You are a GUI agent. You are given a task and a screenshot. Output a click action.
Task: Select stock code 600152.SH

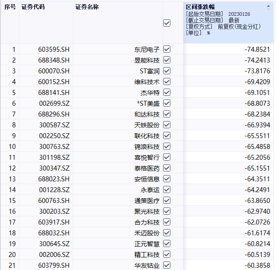54,82
